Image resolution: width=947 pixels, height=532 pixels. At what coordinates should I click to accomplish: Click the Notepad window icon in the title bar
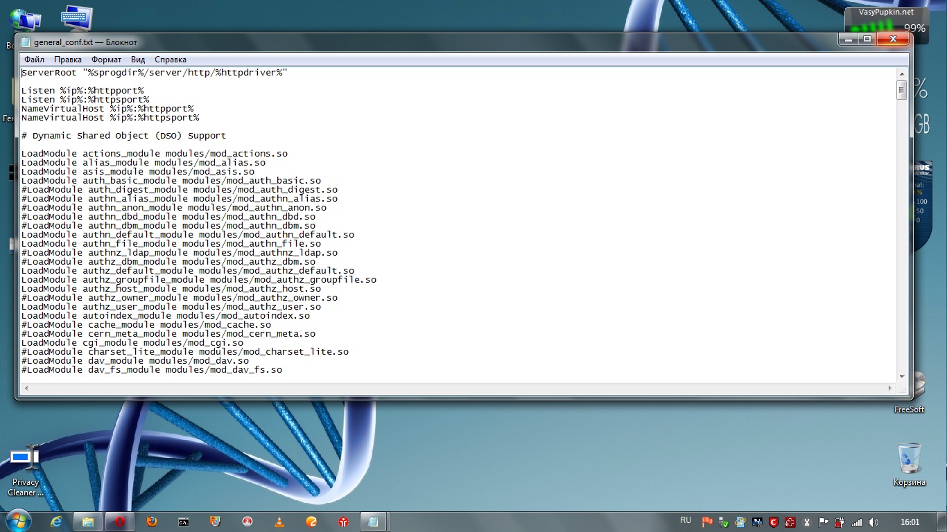coord(26,42)
